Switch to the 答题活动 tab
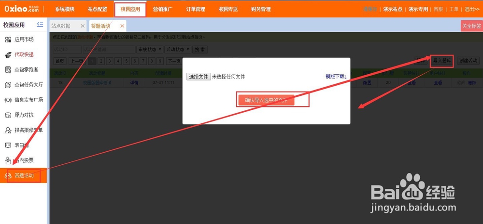This screenshot has width=483, height=224. (101, 26)
